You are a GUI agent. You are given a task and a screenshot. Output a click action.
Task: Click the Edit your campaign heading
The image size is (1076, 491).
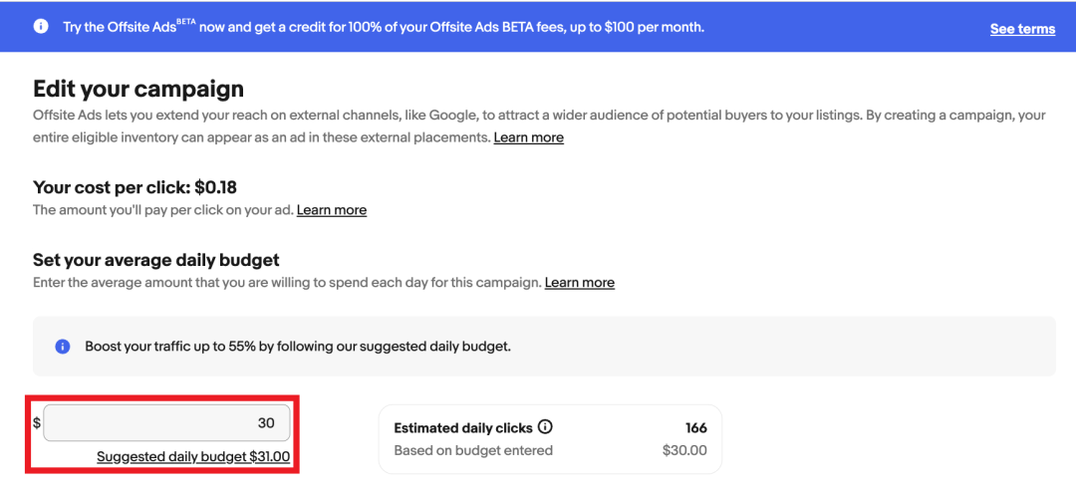pos(137,90)
